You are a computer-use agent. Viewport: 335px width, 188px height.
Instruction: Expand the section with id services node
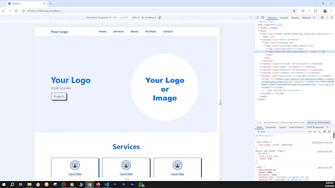[x=261, y=64]
